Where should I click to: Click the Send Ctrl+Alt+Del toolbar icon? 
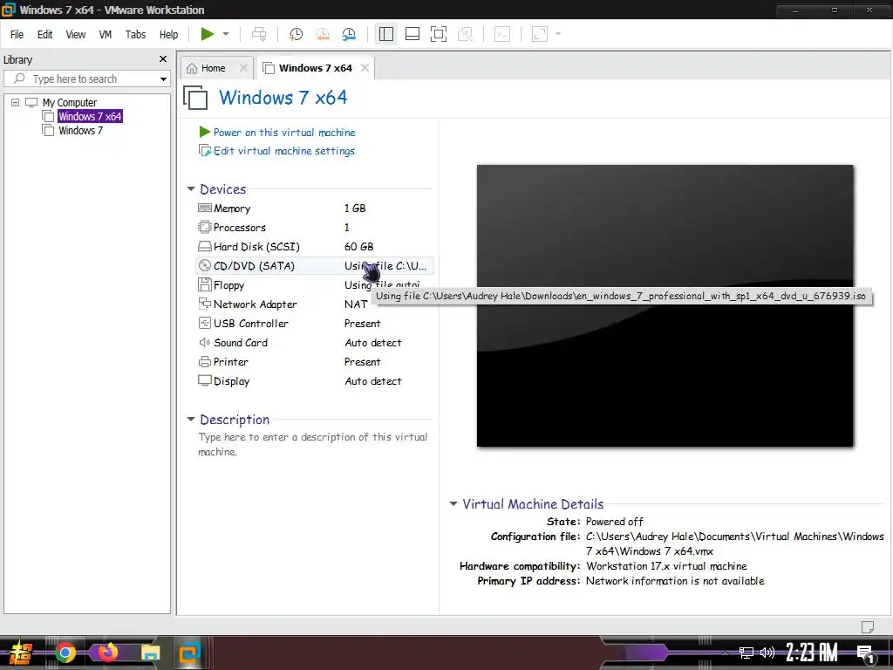click(x=259, y=34)
